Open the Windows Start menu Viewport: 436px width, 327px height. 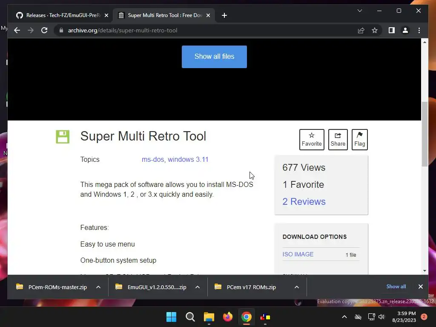click(171, 317)
